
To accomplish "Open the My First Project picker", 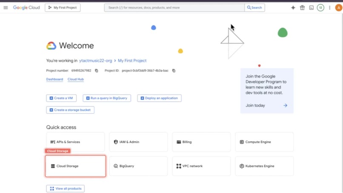I will click(x=63, y=8).
